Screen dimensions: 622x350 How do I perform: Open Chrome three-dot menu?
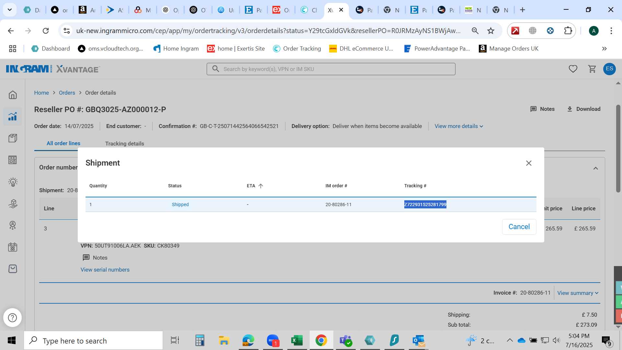(611, 31)
